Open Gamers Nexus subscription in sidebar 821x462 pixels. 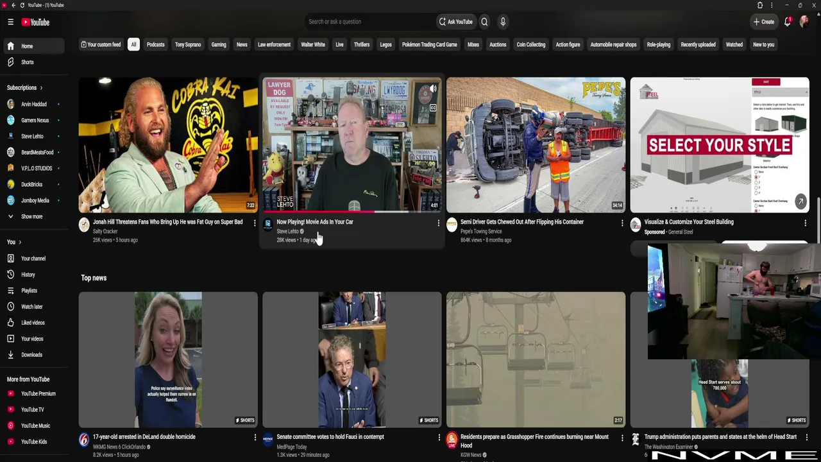(x=33, y=121)
